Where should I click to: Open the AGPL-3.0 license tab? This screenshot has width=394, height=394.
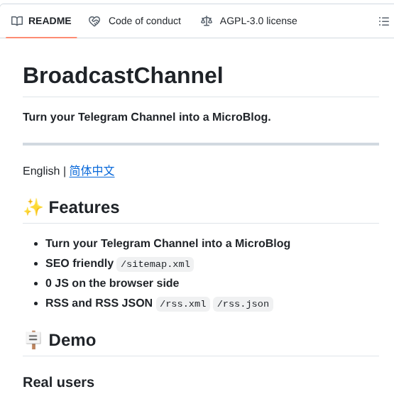(248, 21)
